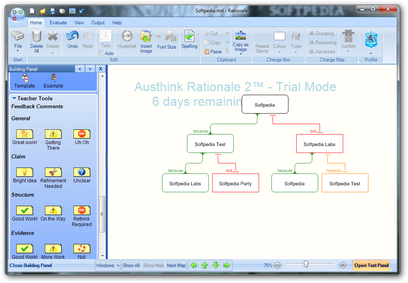Click the Colour white swatch
The image size is (408, 283).
tap(279, 36)
